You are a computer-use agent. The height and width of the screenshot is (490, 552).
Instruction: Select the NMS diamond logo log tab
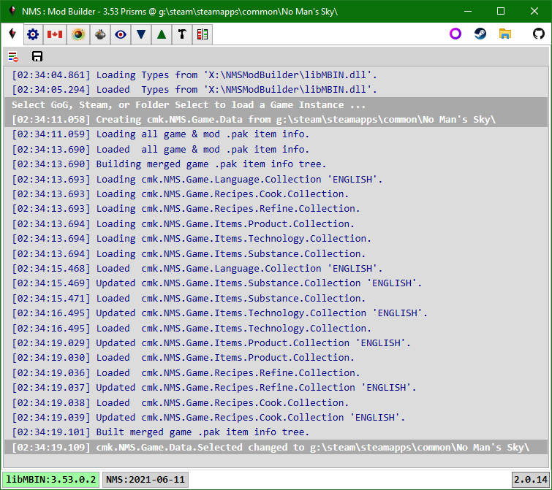[12, 34]
